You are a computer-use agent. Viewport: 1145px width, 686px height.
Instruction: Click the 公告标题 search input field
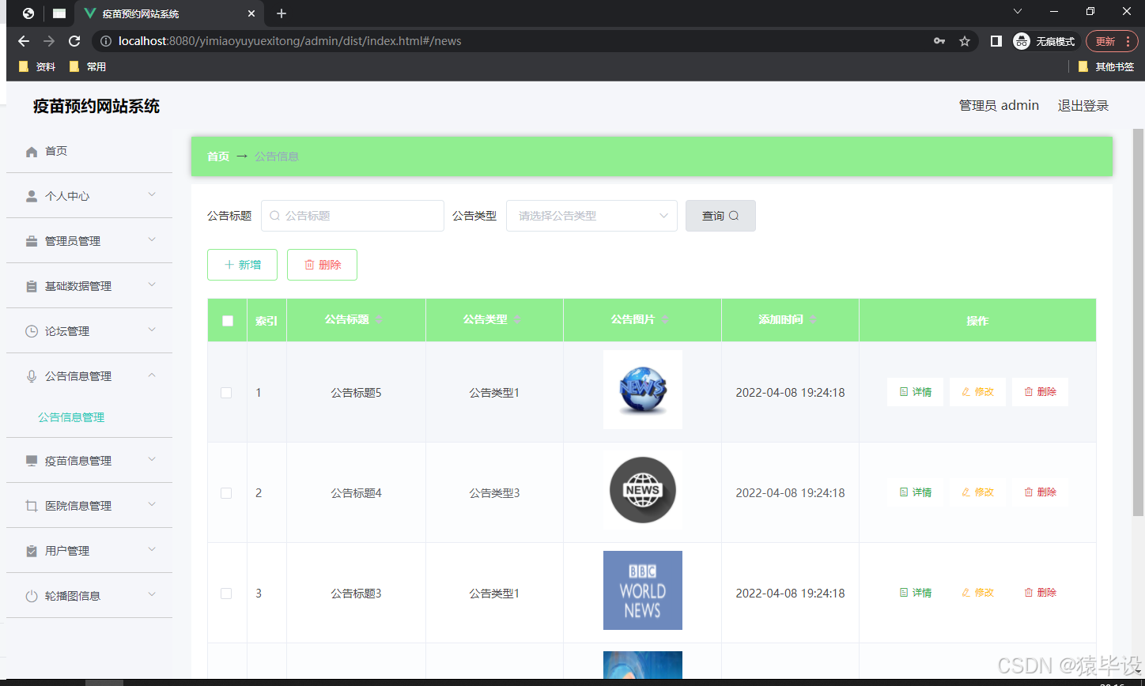353,216
